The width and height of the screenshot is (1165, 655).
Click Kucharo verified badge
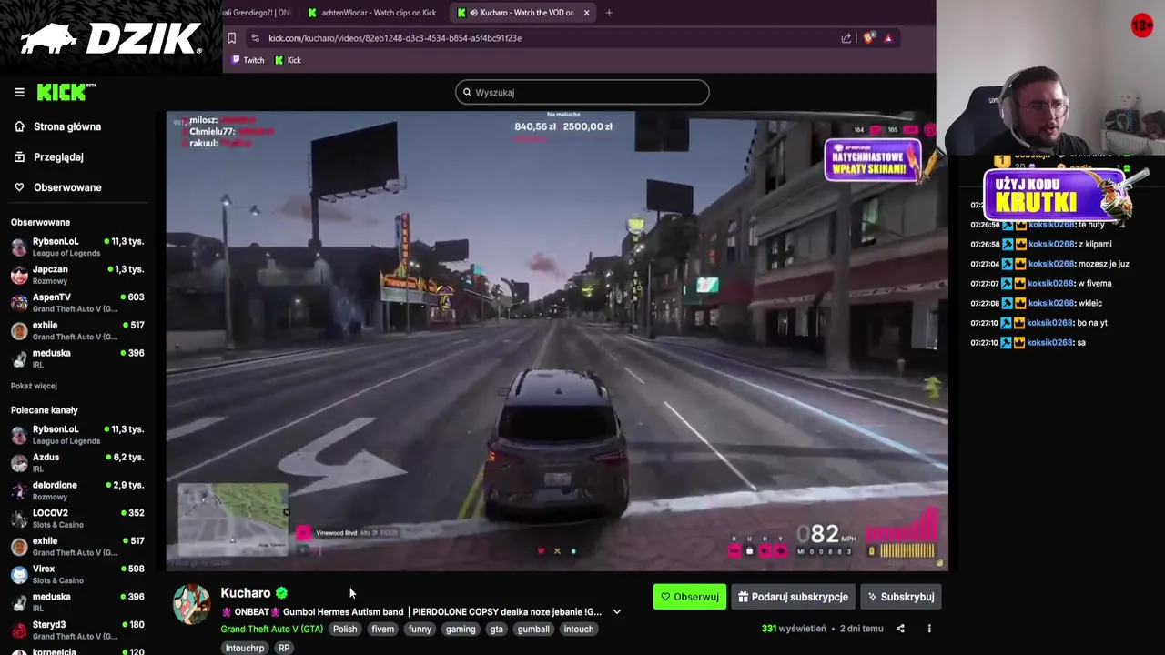coord(281,593)
